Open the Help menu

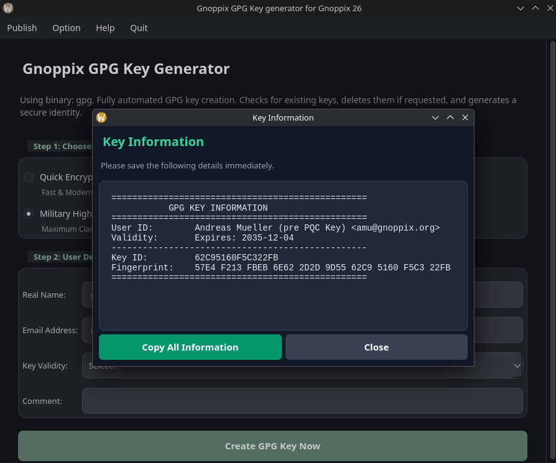point(105,28)
